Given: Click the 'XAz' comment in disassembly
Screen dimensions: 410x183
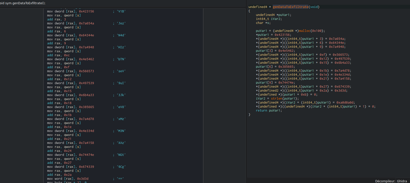Looking at the screenshot, I should (121, 143).
